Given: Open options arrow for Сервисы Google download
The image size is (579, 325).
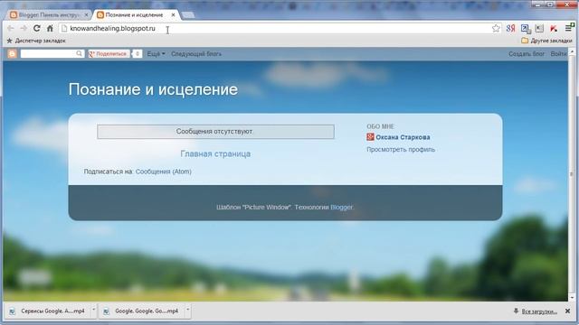Looking at the screenshot, I should [x=94, y=311].
